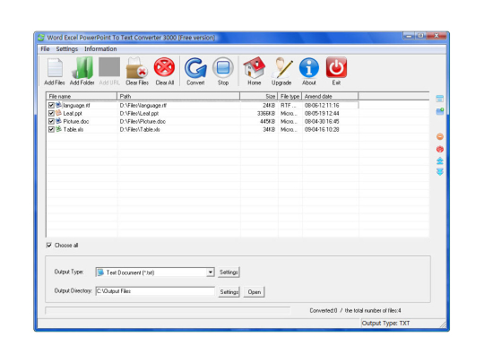
Task: Click the application icon in the title bar
Action: (x=41, y=38)
